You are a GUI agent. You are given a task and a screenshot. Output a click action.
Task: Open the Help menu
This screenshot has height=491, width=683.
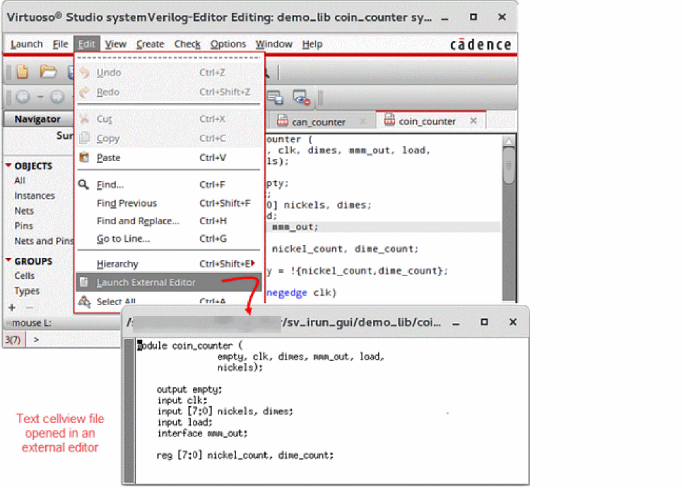coord(312,44)
